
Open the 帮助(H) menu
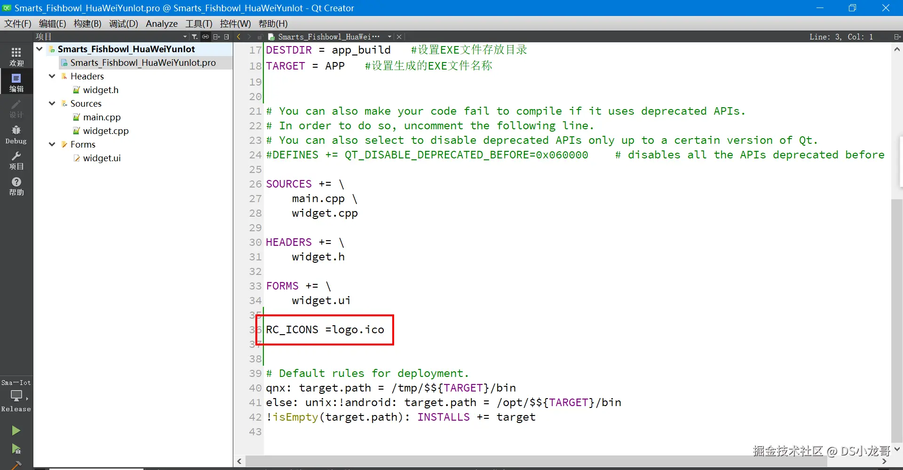(x=273, y=23)
